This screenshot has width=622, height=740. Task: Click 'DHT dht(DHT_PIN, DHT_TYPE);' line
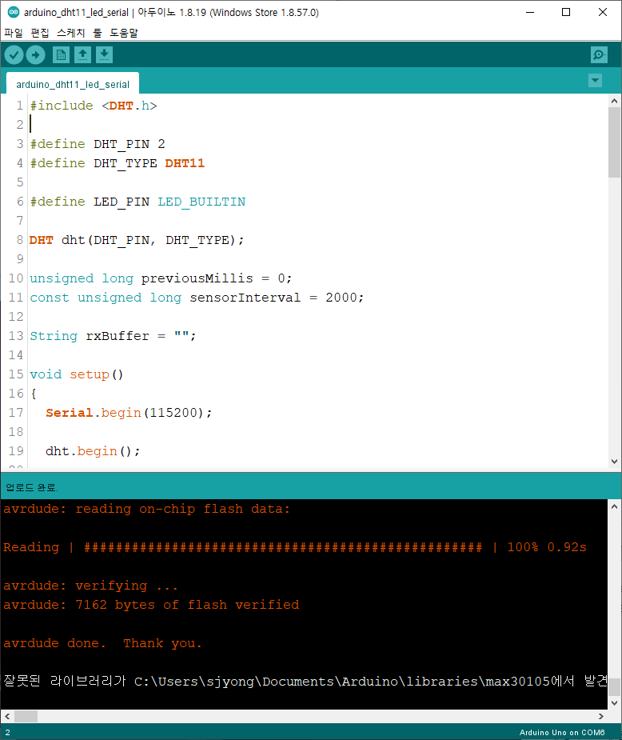[137, 240]
